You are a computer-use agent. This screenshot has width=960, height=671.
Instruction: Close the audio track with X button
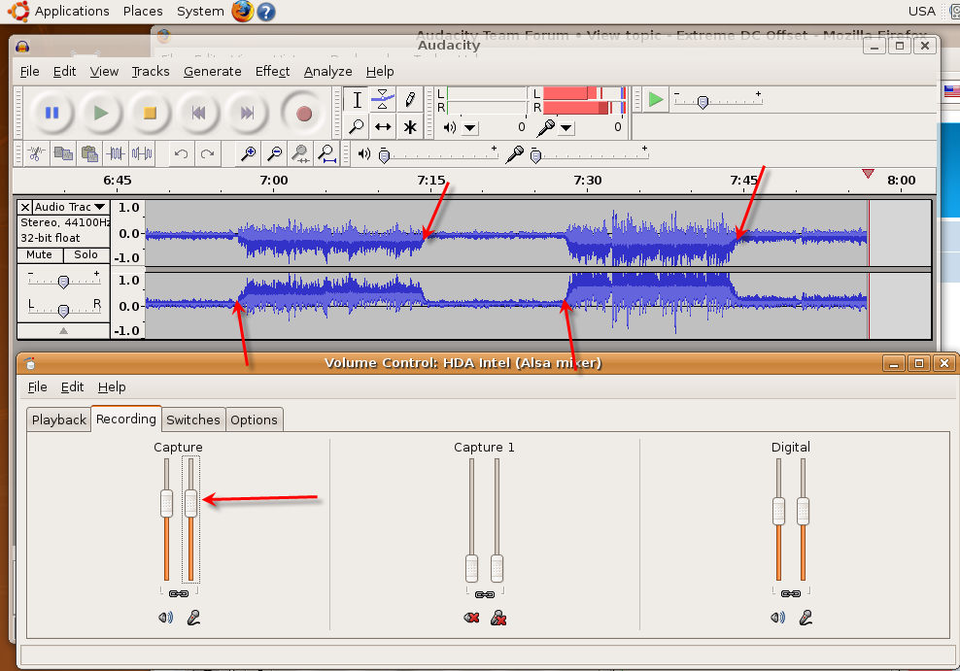click(x=24, y=207)
